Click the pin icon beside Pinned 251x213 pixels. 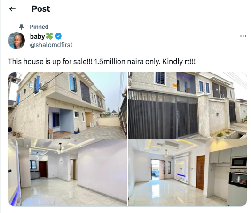(21, 27)
